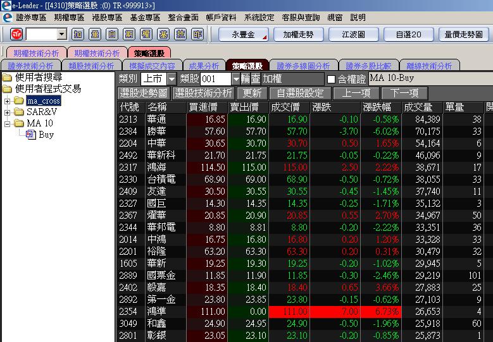Click the Buy strategy script icon
This screenshot has width=493, height=342.
click(x=31, y=135)
